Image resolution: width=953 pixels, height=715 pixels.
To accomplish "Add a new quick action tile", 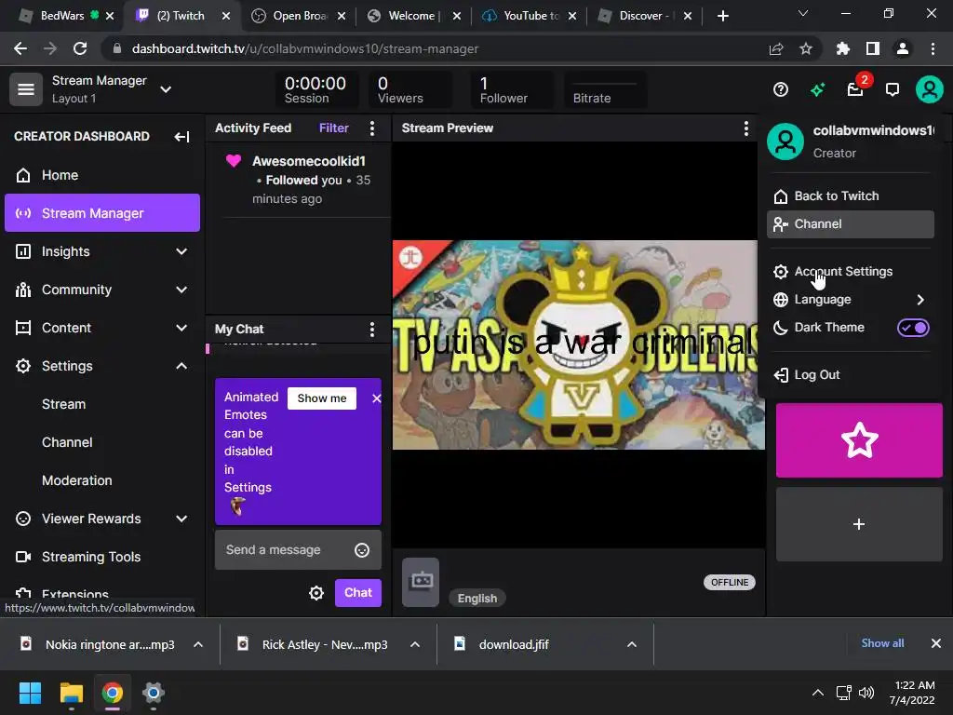I will [859, 524].
